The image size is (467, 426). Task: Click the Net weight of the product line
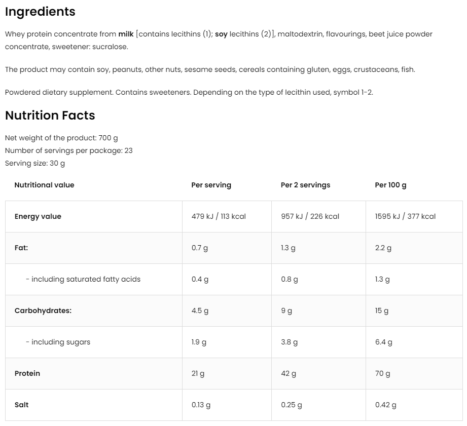tap(61, 138)
